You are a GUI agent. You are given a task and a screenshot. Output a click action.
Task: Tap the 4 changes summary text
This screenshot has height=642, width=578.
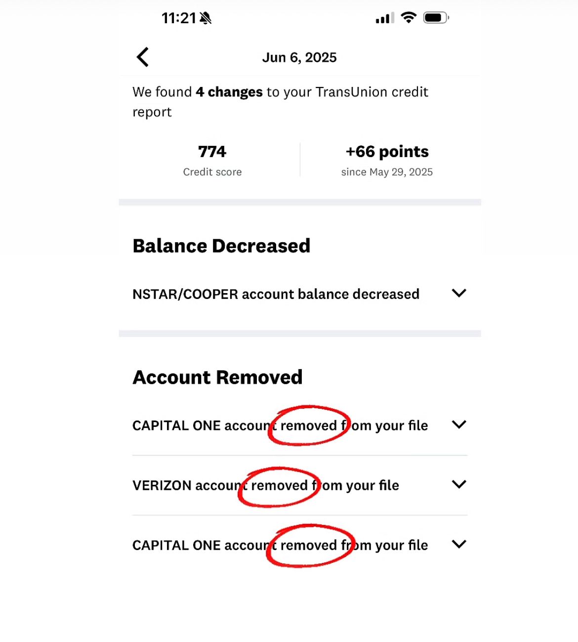(229, 92)
